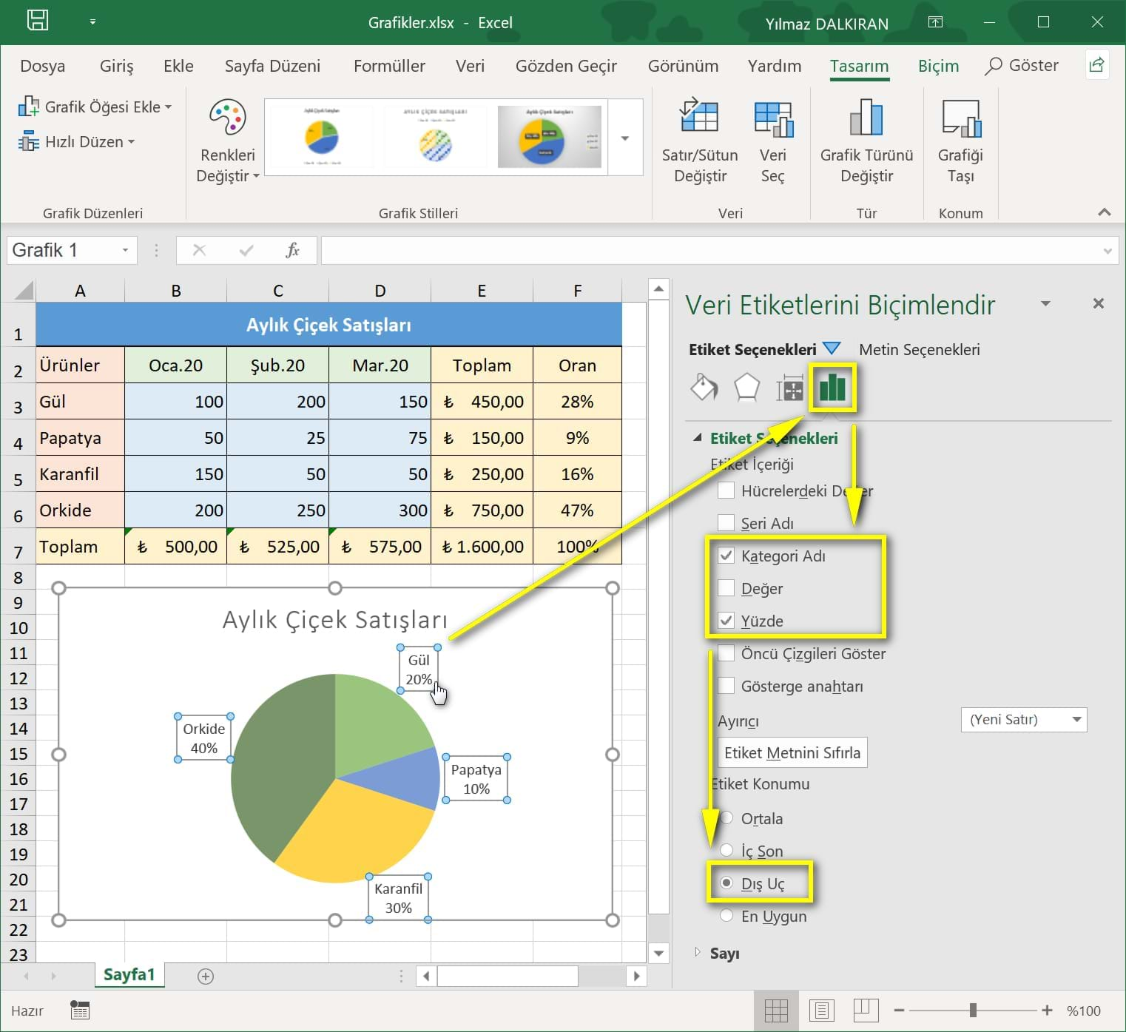The width and height of the screenshot is (1126, 1032).
Task: Enable the Hücrelerdeki Değer checkbox
Action: click(x=726, y=490)
